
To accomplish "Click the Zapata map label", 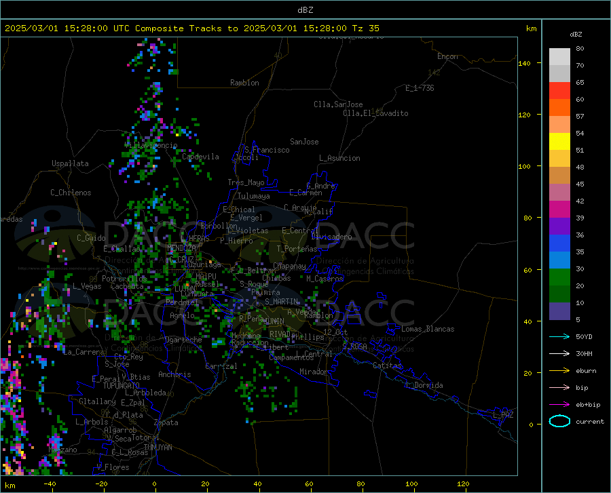I will coord(166,422).
